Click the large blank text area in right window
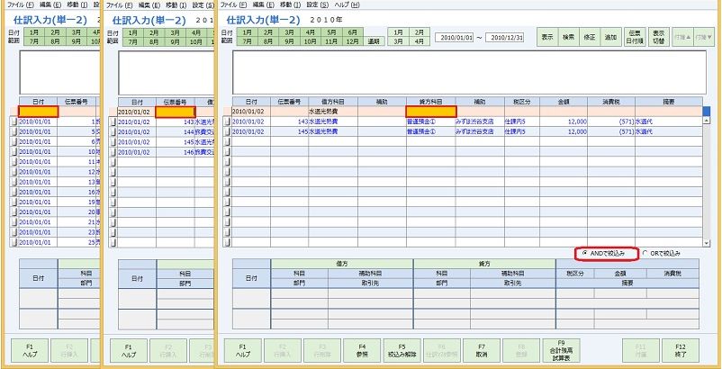Screen dimensions: 722x369 469,72
